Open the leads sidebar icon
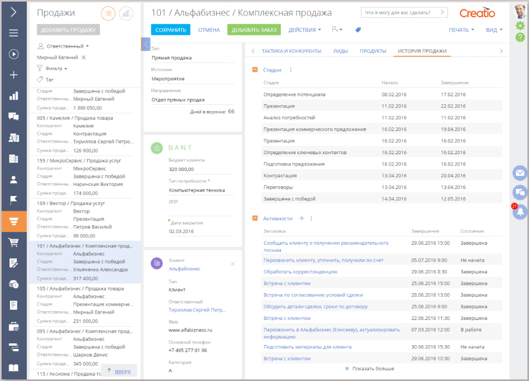The height and width of the screenshot is (381, 529). click(14, 138)
